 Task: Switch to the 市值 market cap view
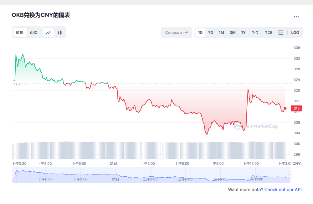(x=34, y=32)
